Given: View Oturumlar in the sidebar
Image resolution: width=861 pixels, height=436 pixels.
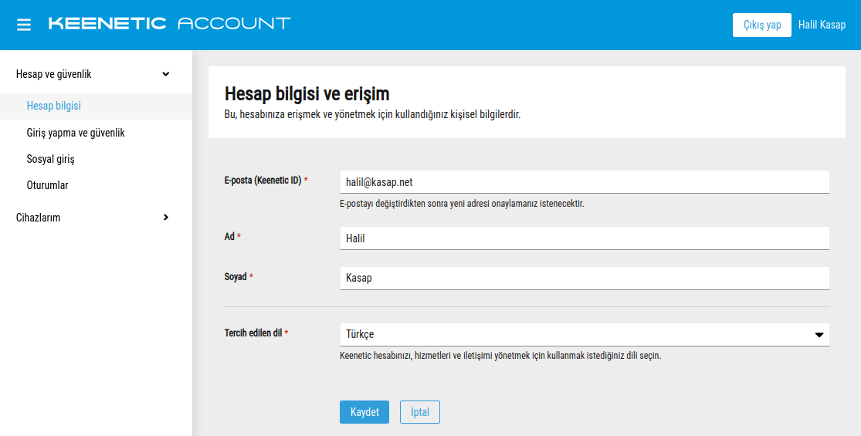Looking at the screenshot, I should click(x=47, y=185).
